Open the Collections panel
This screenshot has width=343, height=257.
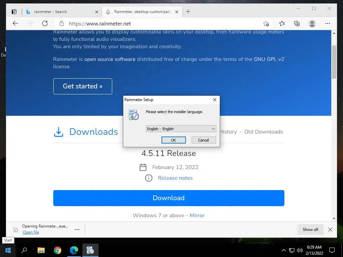pyautogui.click(x=297, y=23)
